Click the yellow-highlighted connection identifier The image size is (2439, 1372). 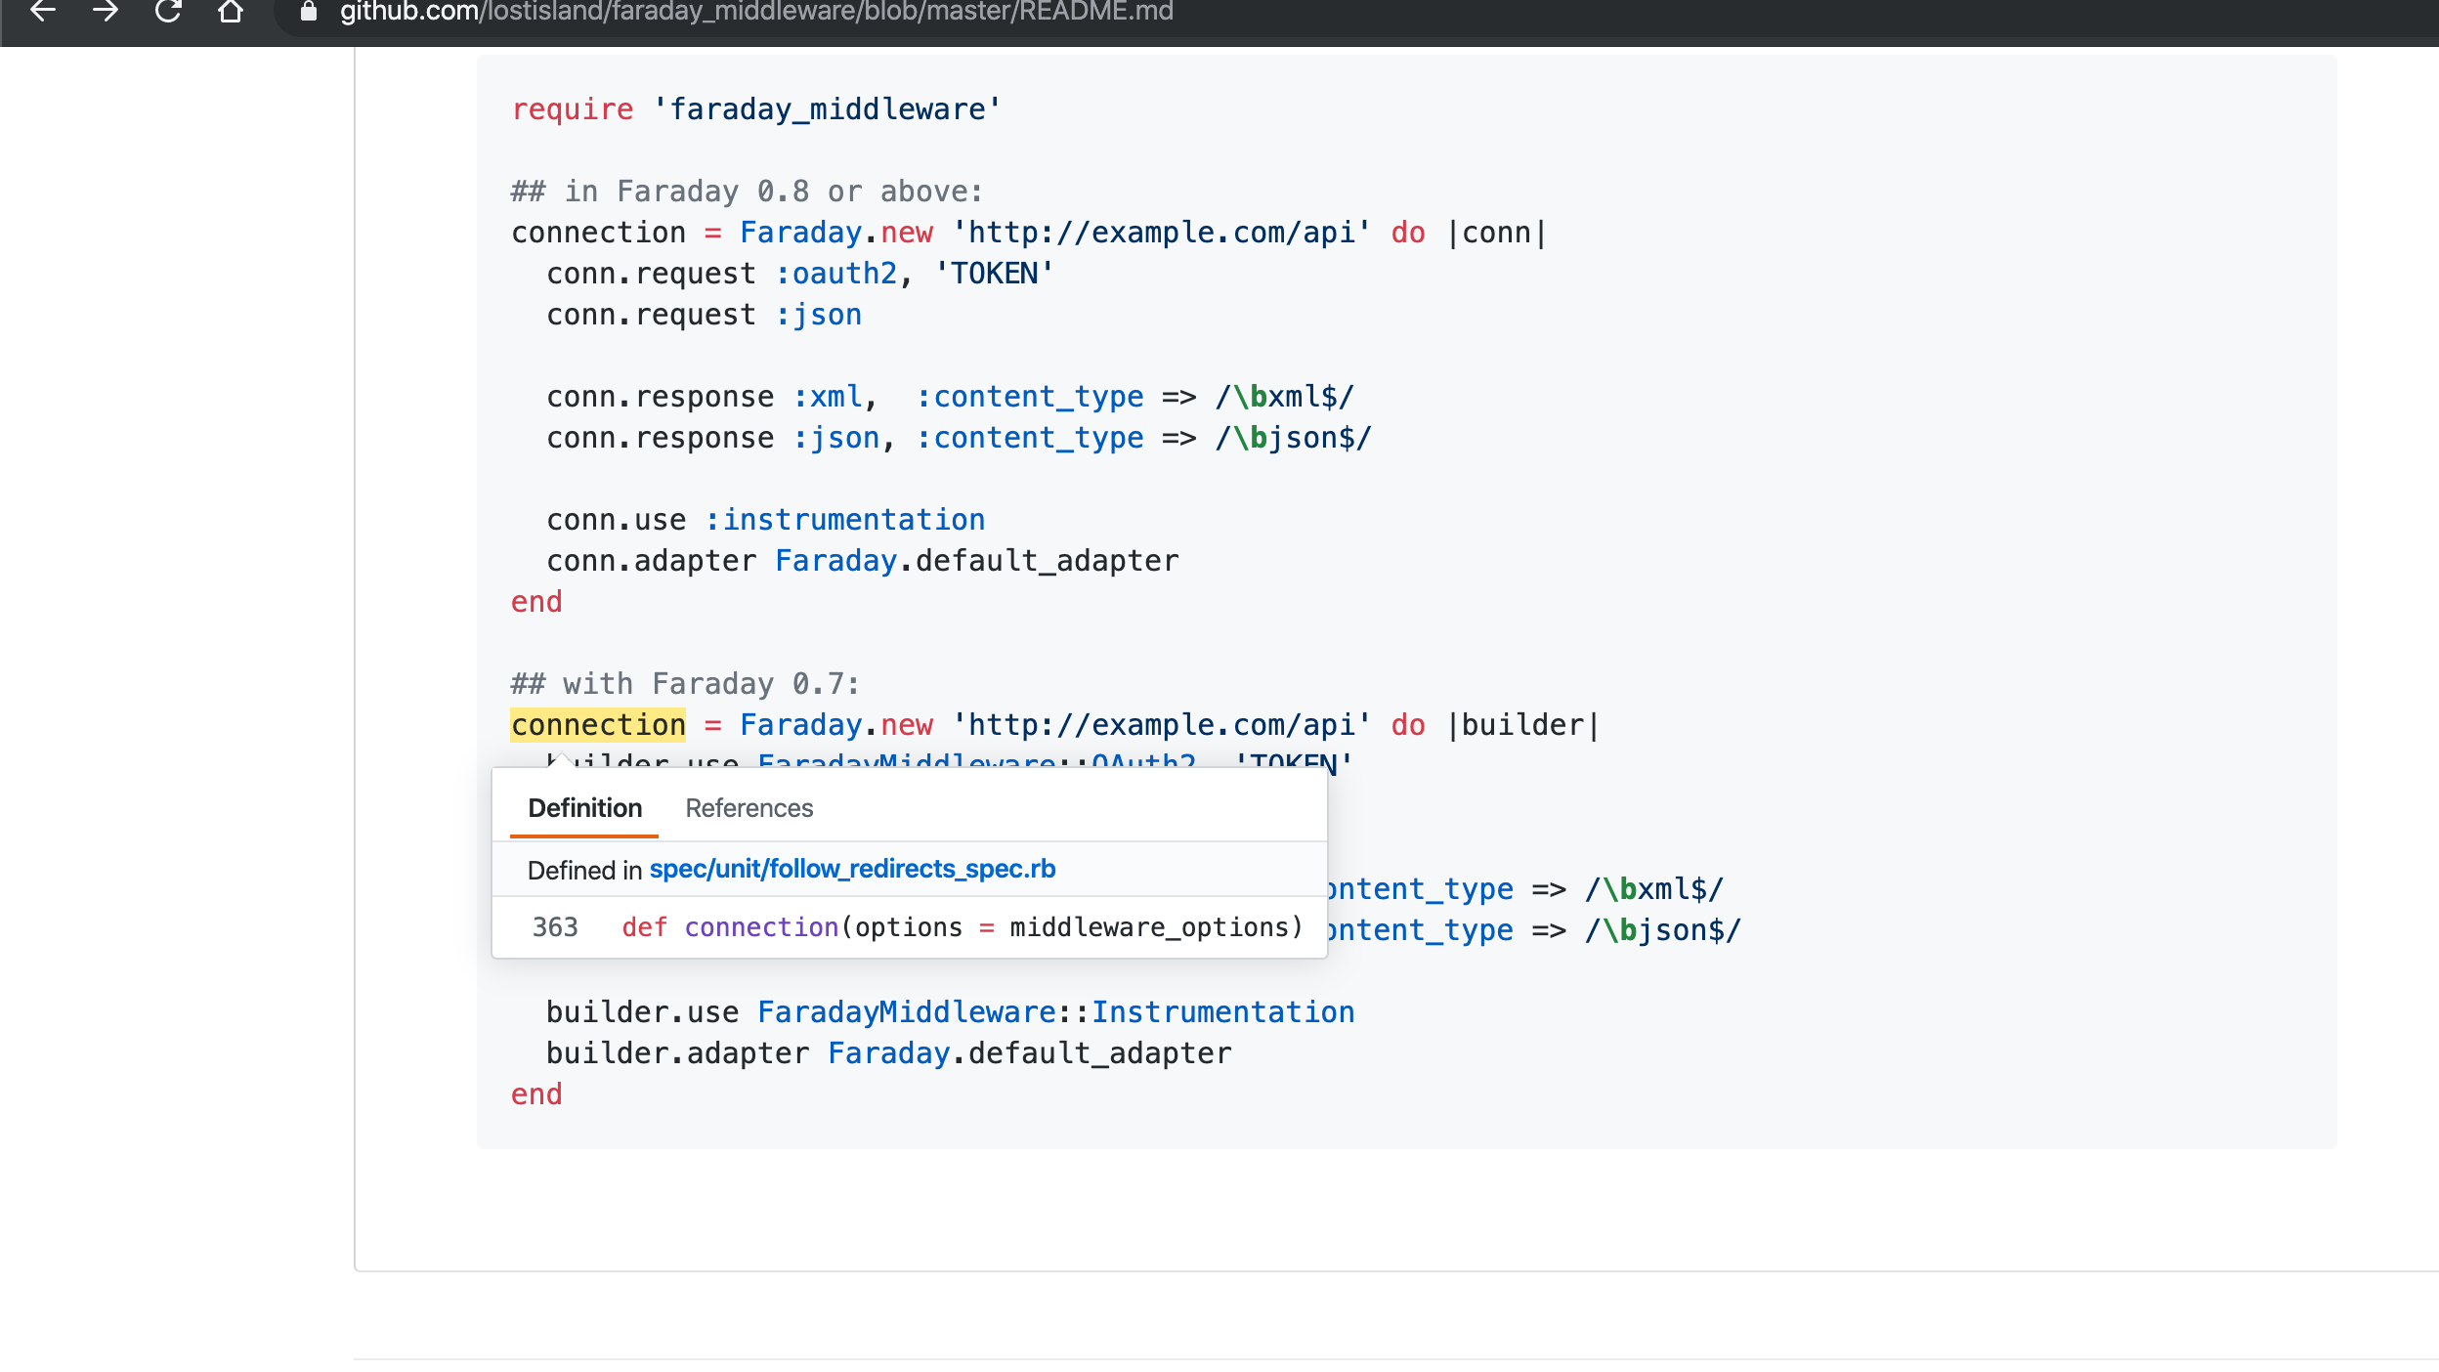click(598, 725)
